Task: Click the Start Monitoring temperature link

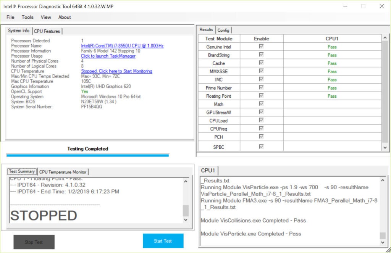Action: (x=116, y=71)
